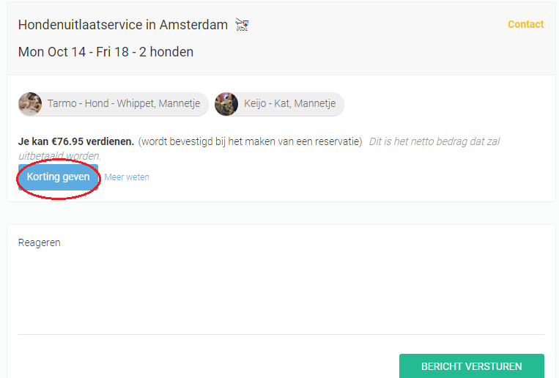Click the italic "uitbetaald worden." text
The image size is (559, 378).
(59, 156)
